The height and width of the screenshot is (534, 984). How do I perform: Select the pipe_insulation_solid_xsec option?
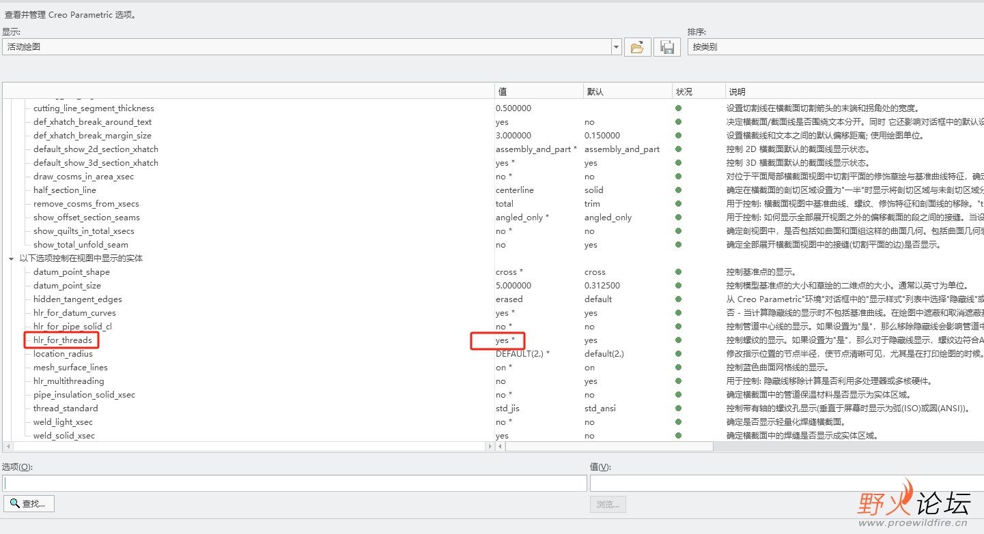click(x=84, y=395)
